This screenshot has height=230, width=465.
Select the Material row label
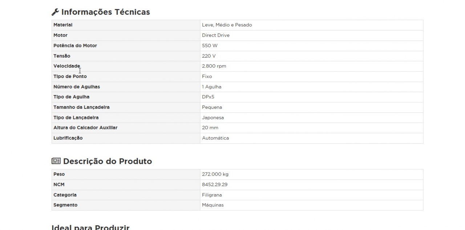[63, 25]
